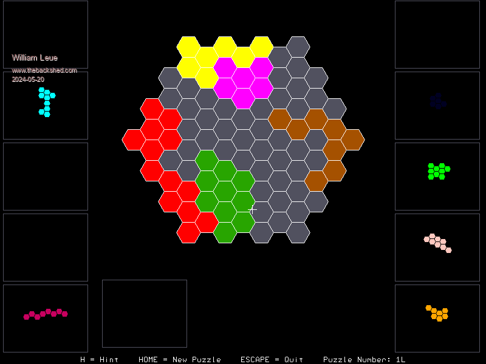Select the dark navy puzzle piece

click(437, 101)
